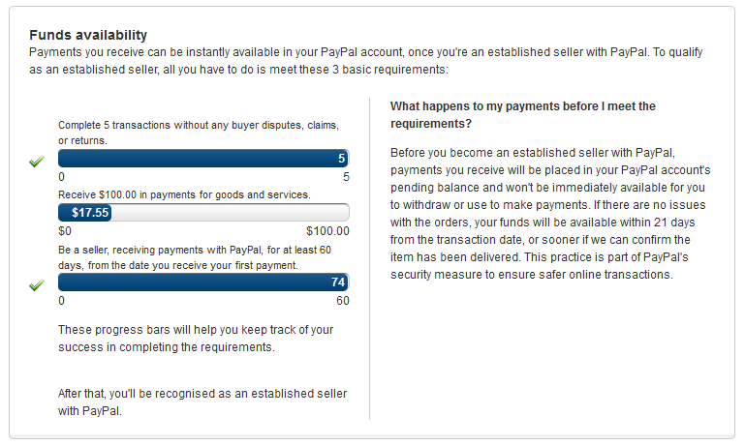
Task: Click the "Receive $100.00 in payments" requirement text
Action: coord(184,194)
